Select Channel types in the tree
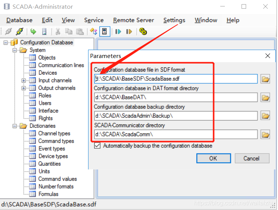This screenshot has height=210, width=278. (x=54, y=133)
